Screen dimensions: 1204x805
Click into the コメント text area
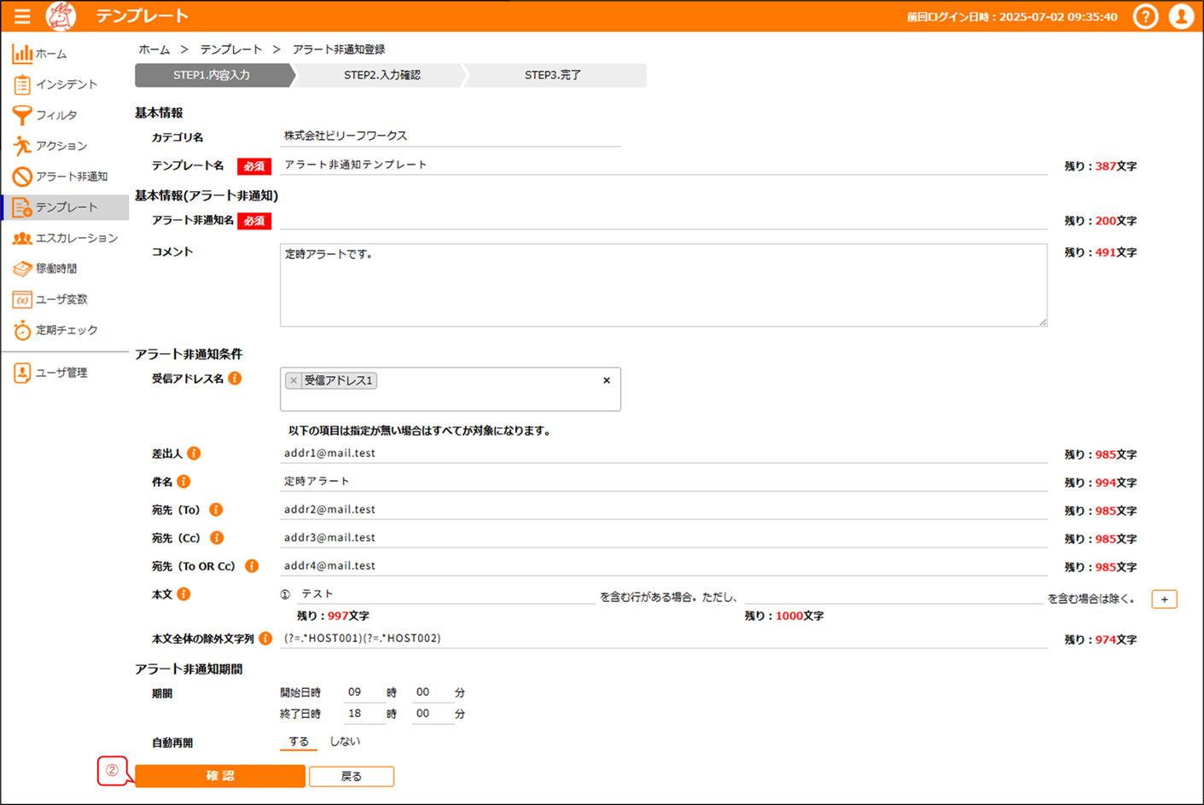(x=664, y=285)
